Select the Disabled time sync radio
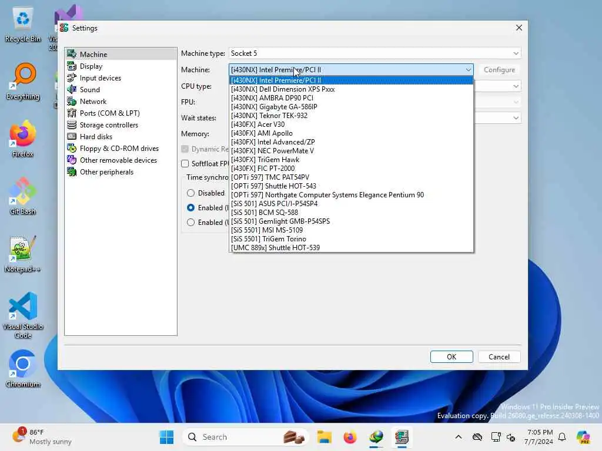 coord(191,193)
